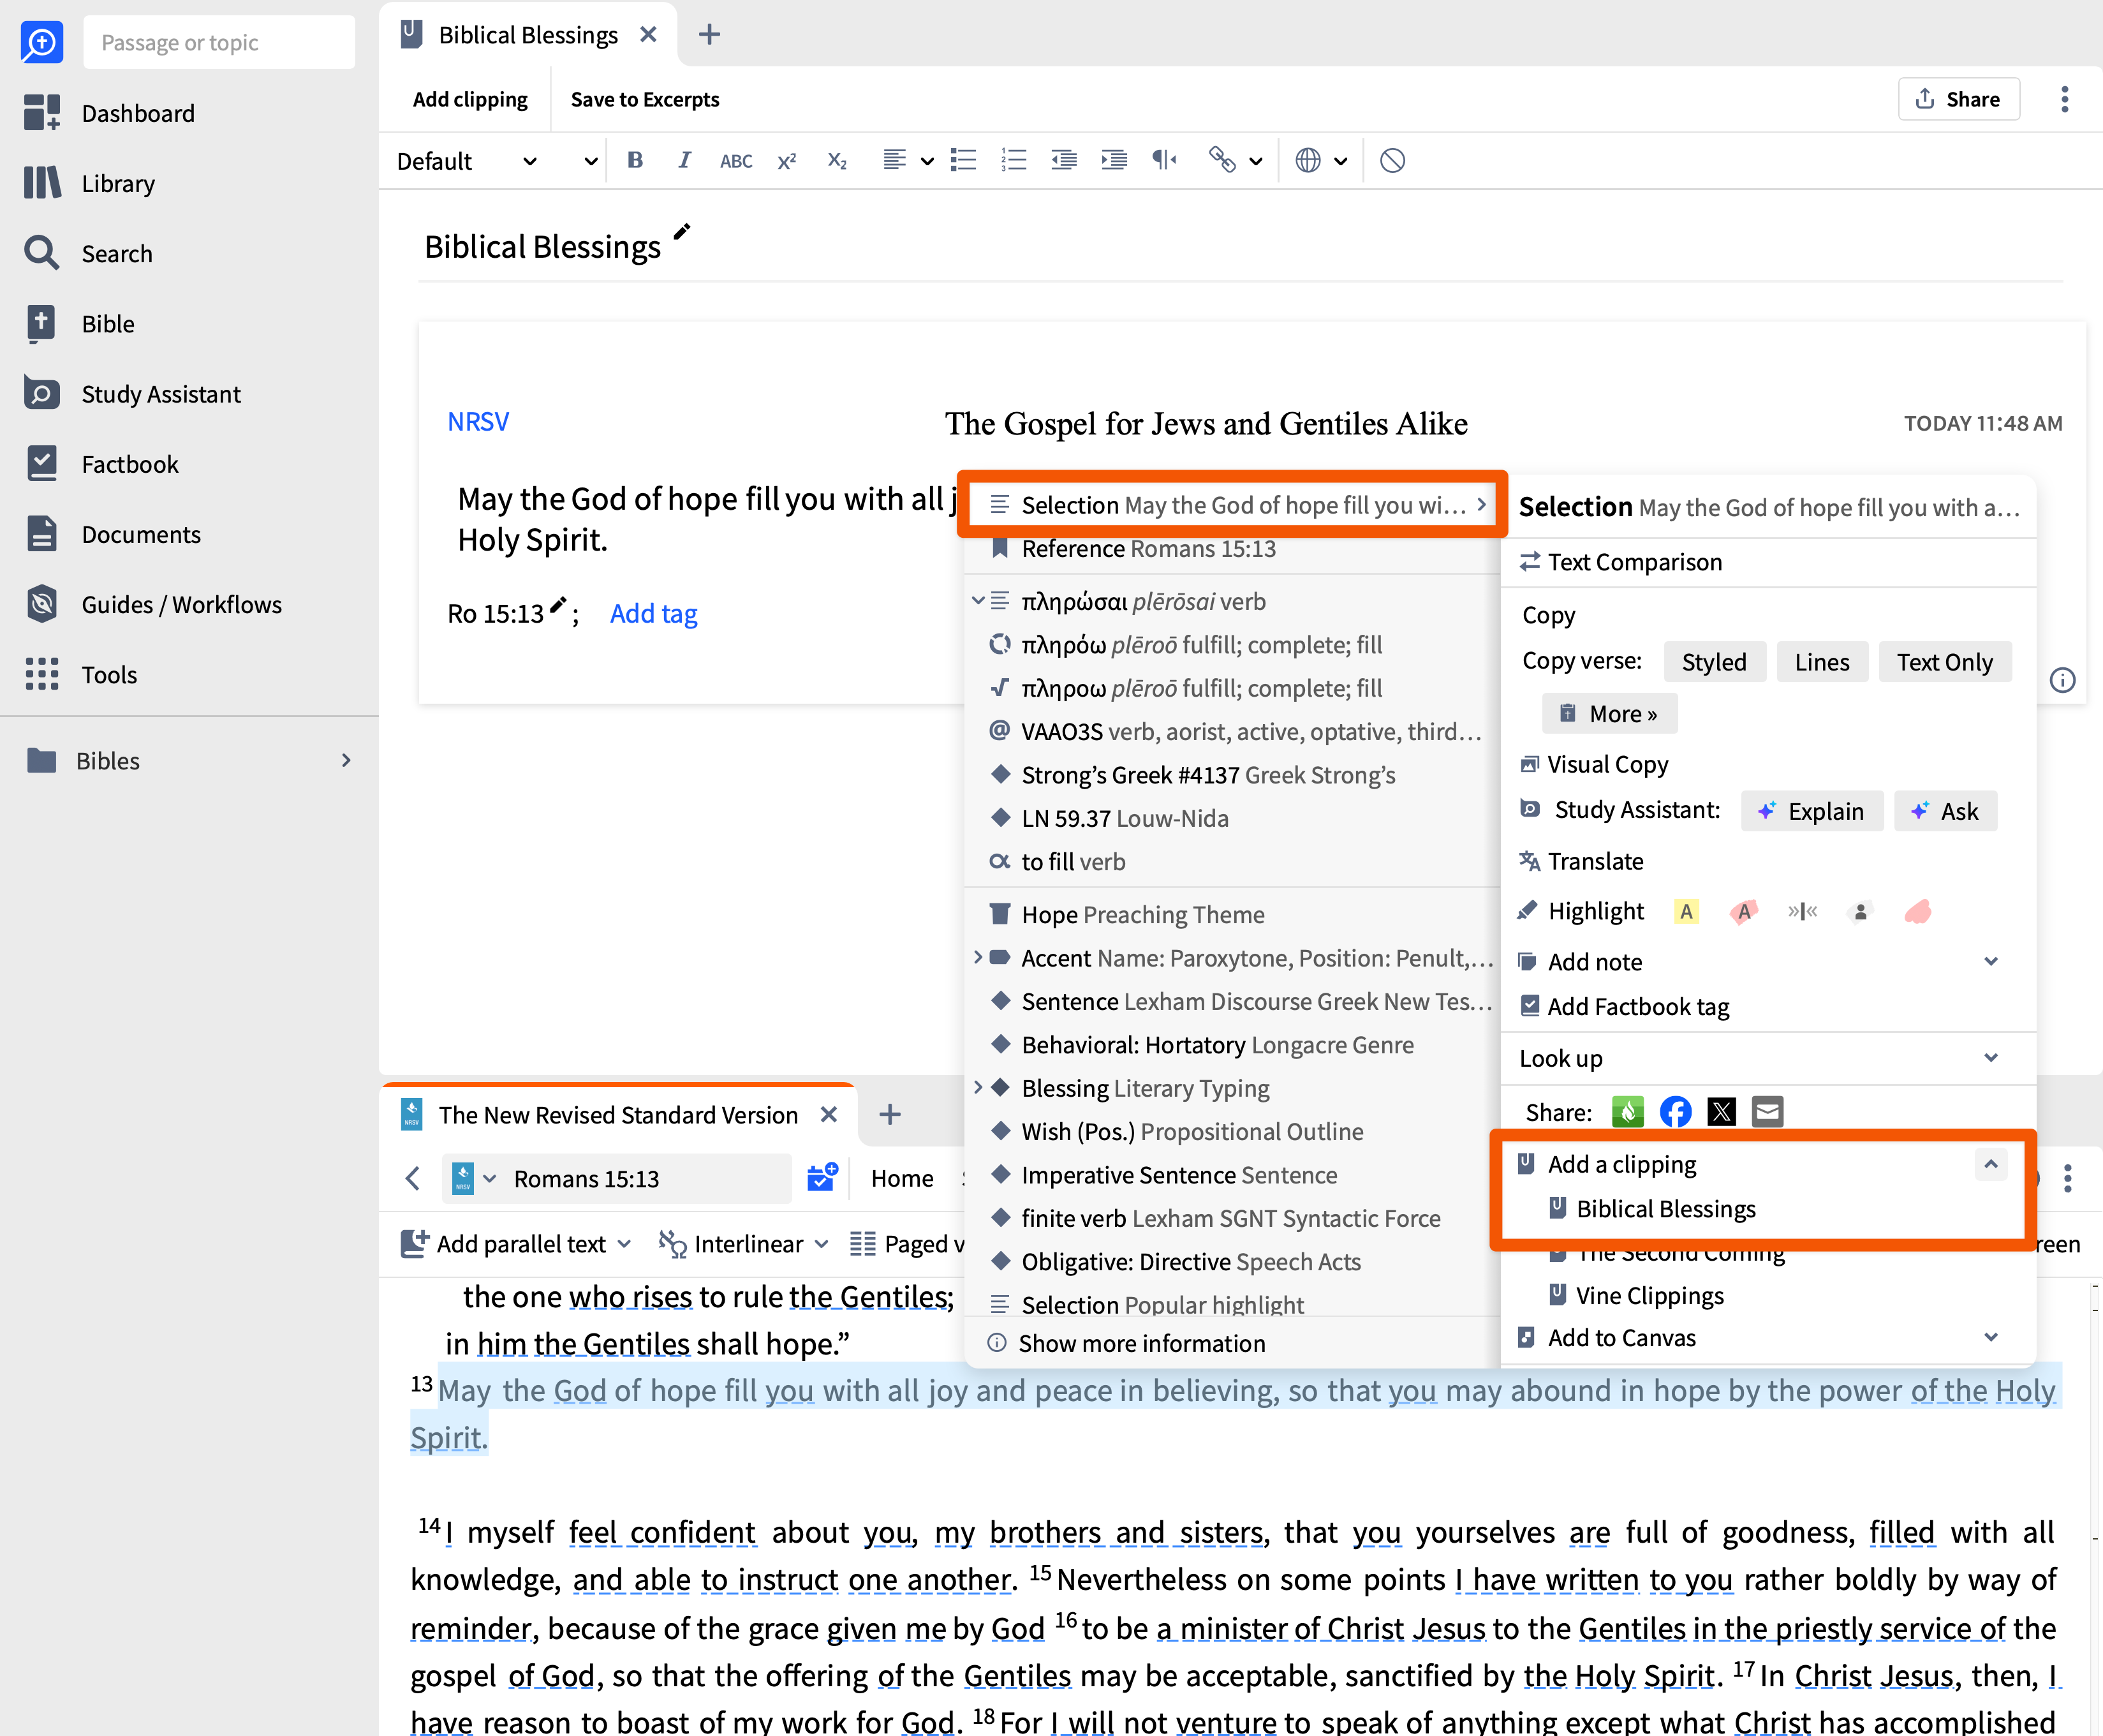Select Strong's Greek #4137 entry
This screenshot has height=1736, width=2103.
pyautogui.click(x=1232, y=775)
